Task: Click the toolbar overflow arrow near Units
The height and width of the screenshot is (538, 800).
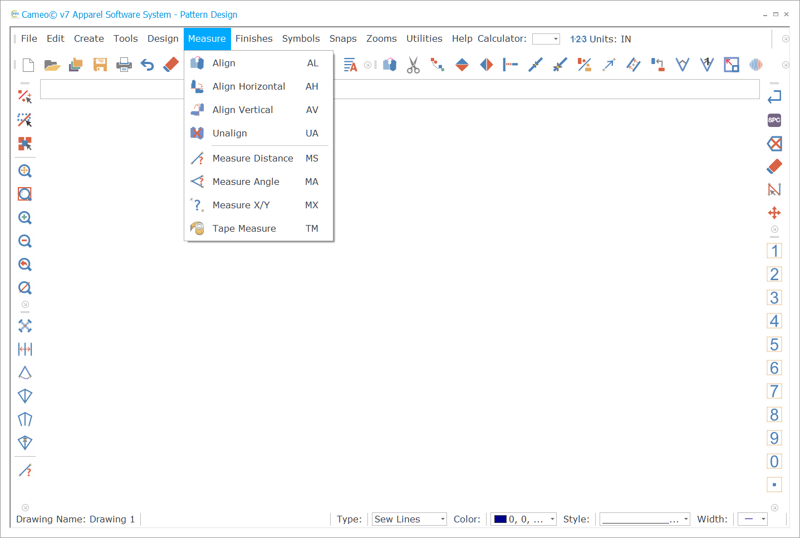Action: [786, 39]
